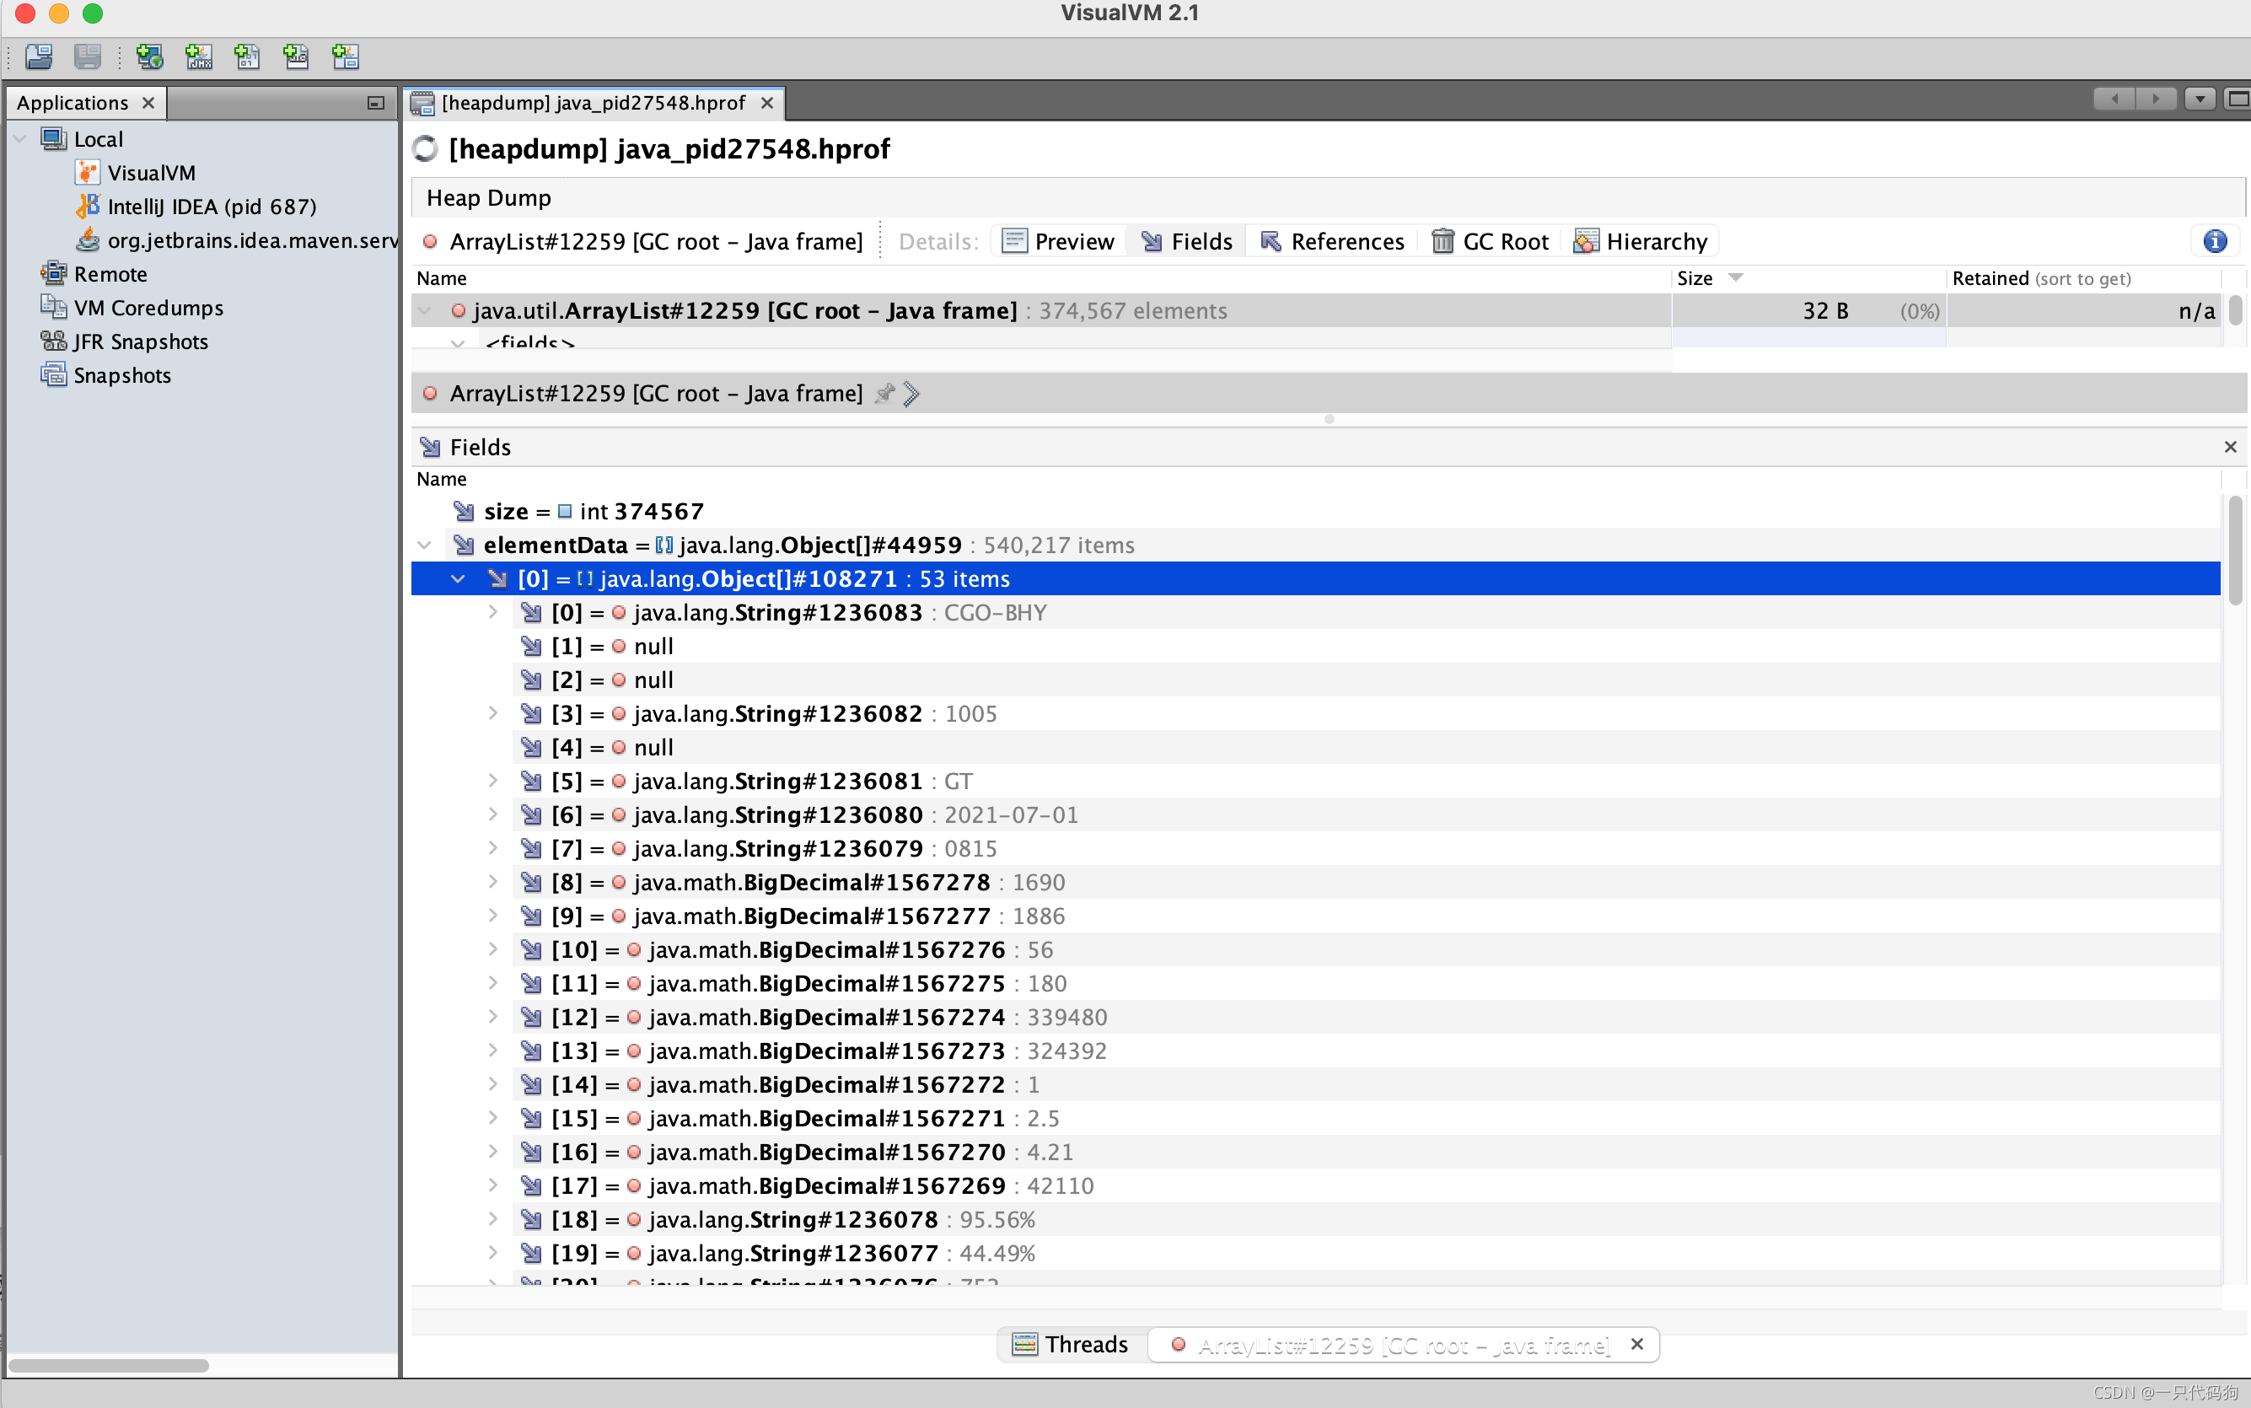The width and height of the screenshot is (2251, 1408).
Task: Click the blue info icon
Action: 2214,241
